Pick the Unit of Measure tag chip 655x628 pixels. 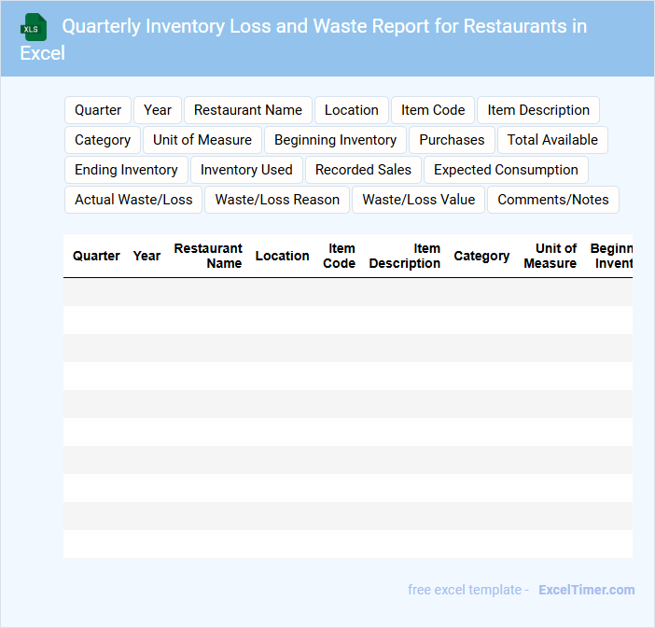point(202,140)
